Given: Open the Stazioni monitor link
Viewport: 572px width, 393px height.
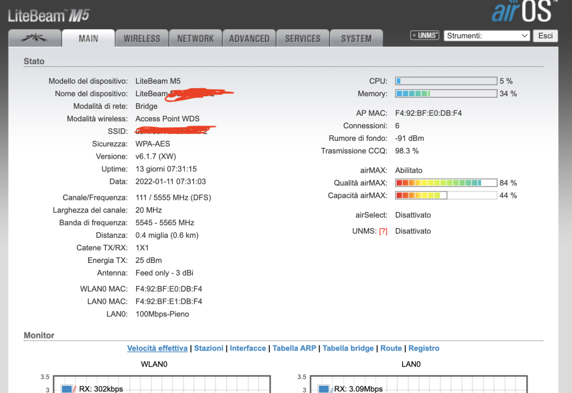Looking at the screenshot, I should coord(209,348).
